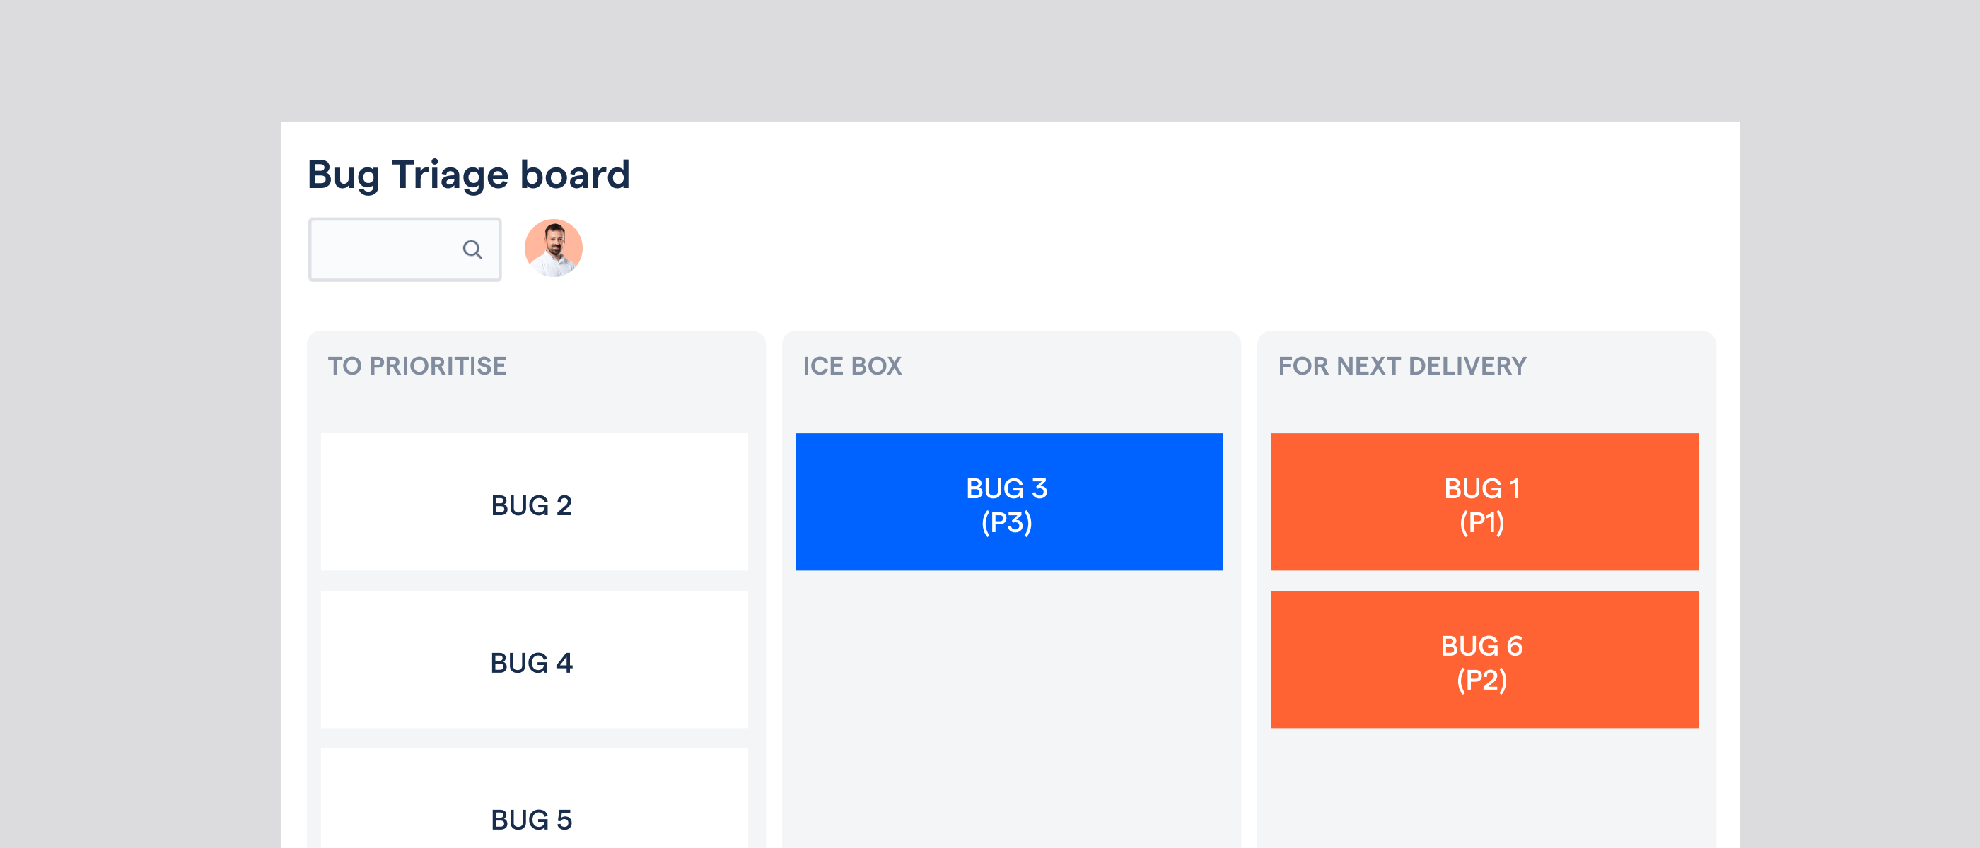Click the P1 label on BUG 1
The width and height of the screenshot is (1980, 848).
1482,523
